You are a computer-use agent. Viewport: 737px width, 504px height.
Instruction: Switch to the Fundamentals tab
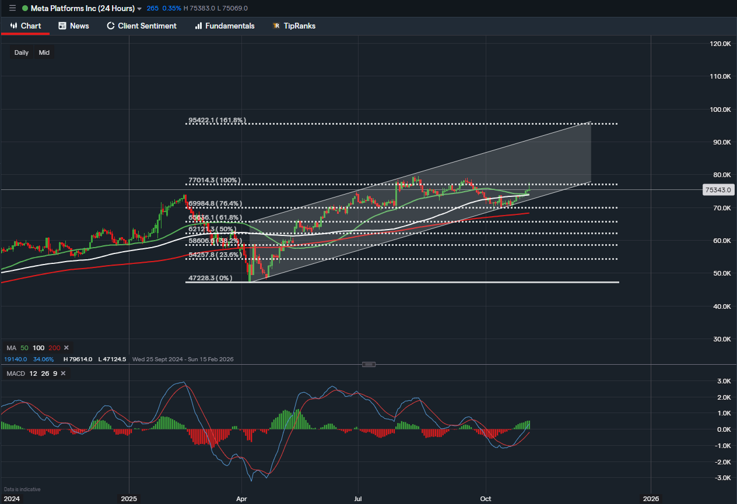click(230, 26)
